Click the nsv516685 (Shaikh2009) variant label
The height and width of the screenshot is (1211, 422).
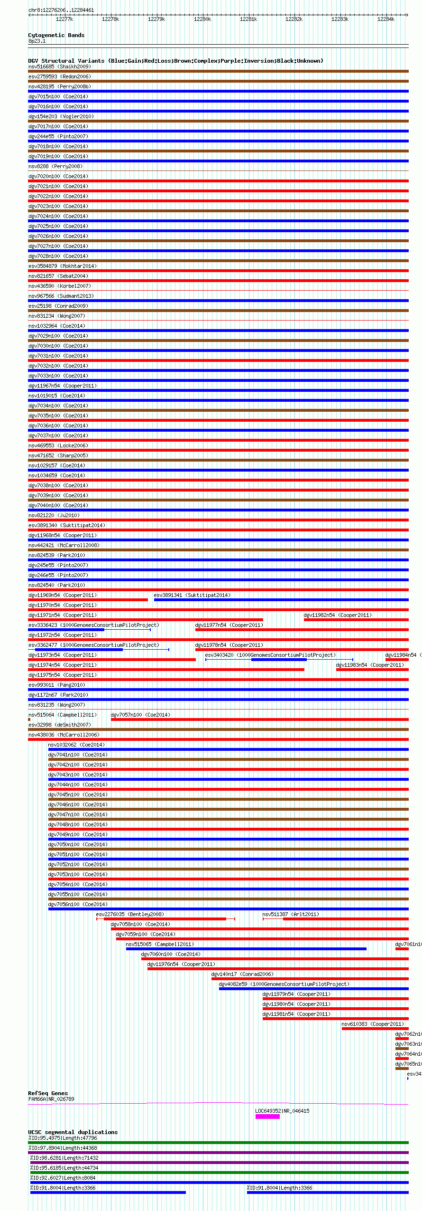coord(60,66)
